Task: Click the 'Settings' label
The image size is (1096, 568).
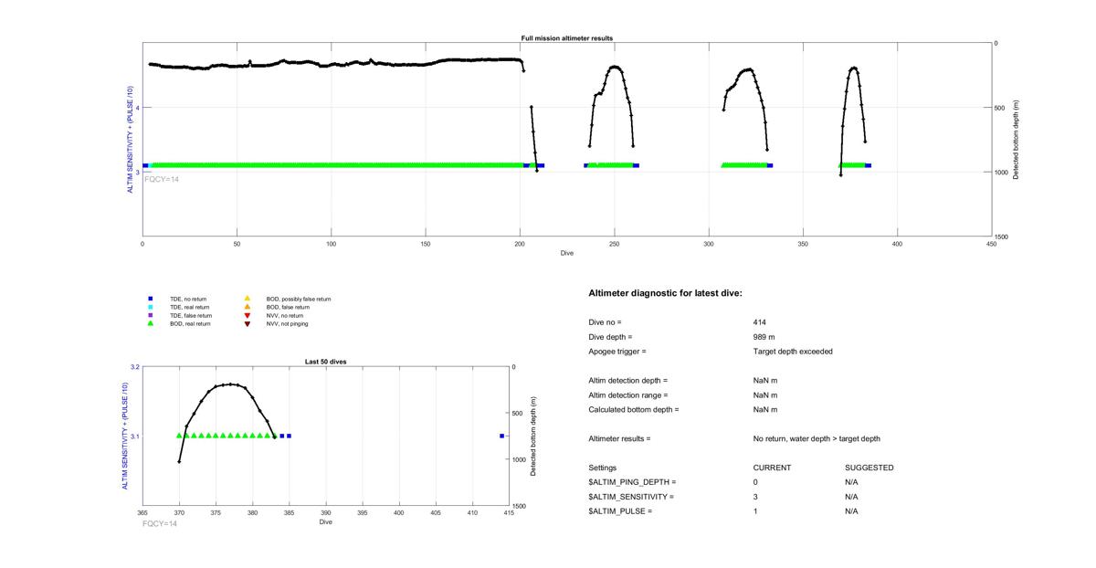Action: tap(603, 468)
